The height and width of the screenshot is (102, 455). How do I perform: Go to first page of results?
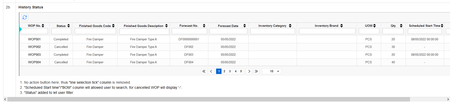coord(204,71)
